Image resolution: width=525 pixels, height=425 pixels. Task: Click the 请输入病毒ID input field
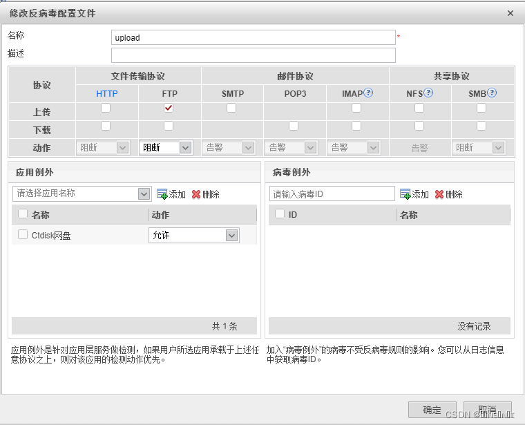pyautogui.click(x=332, y=194)
